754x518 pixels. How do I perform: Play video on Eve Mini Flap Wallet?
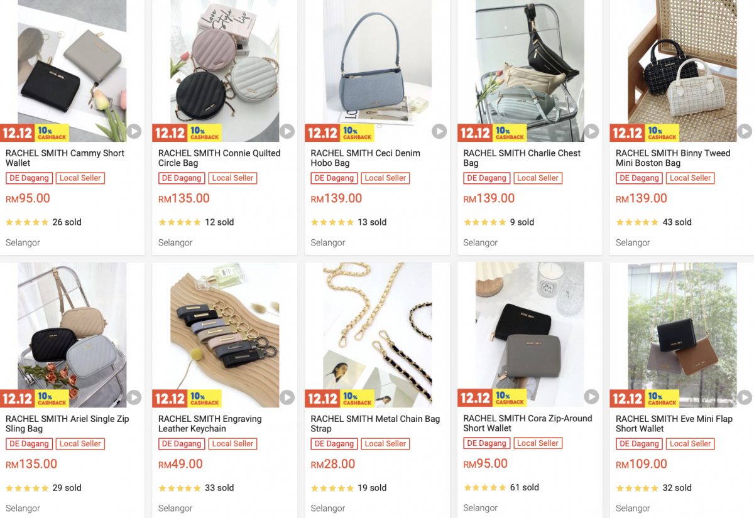(x=744, y=397)
